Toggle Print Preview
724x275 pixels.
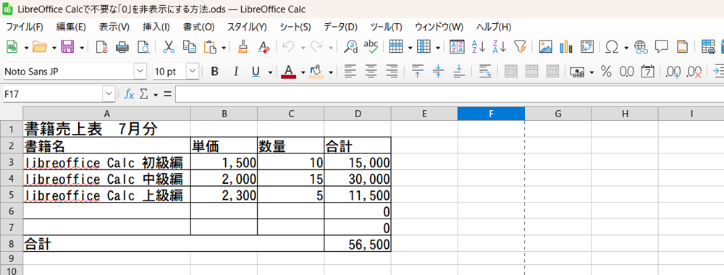click(x=143, y=46)
